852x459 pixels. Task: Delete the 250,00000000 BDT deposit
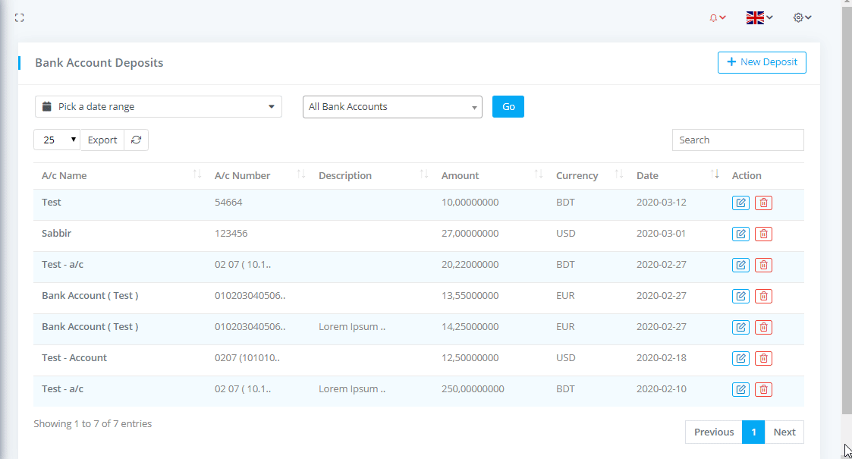coord(764,389)
